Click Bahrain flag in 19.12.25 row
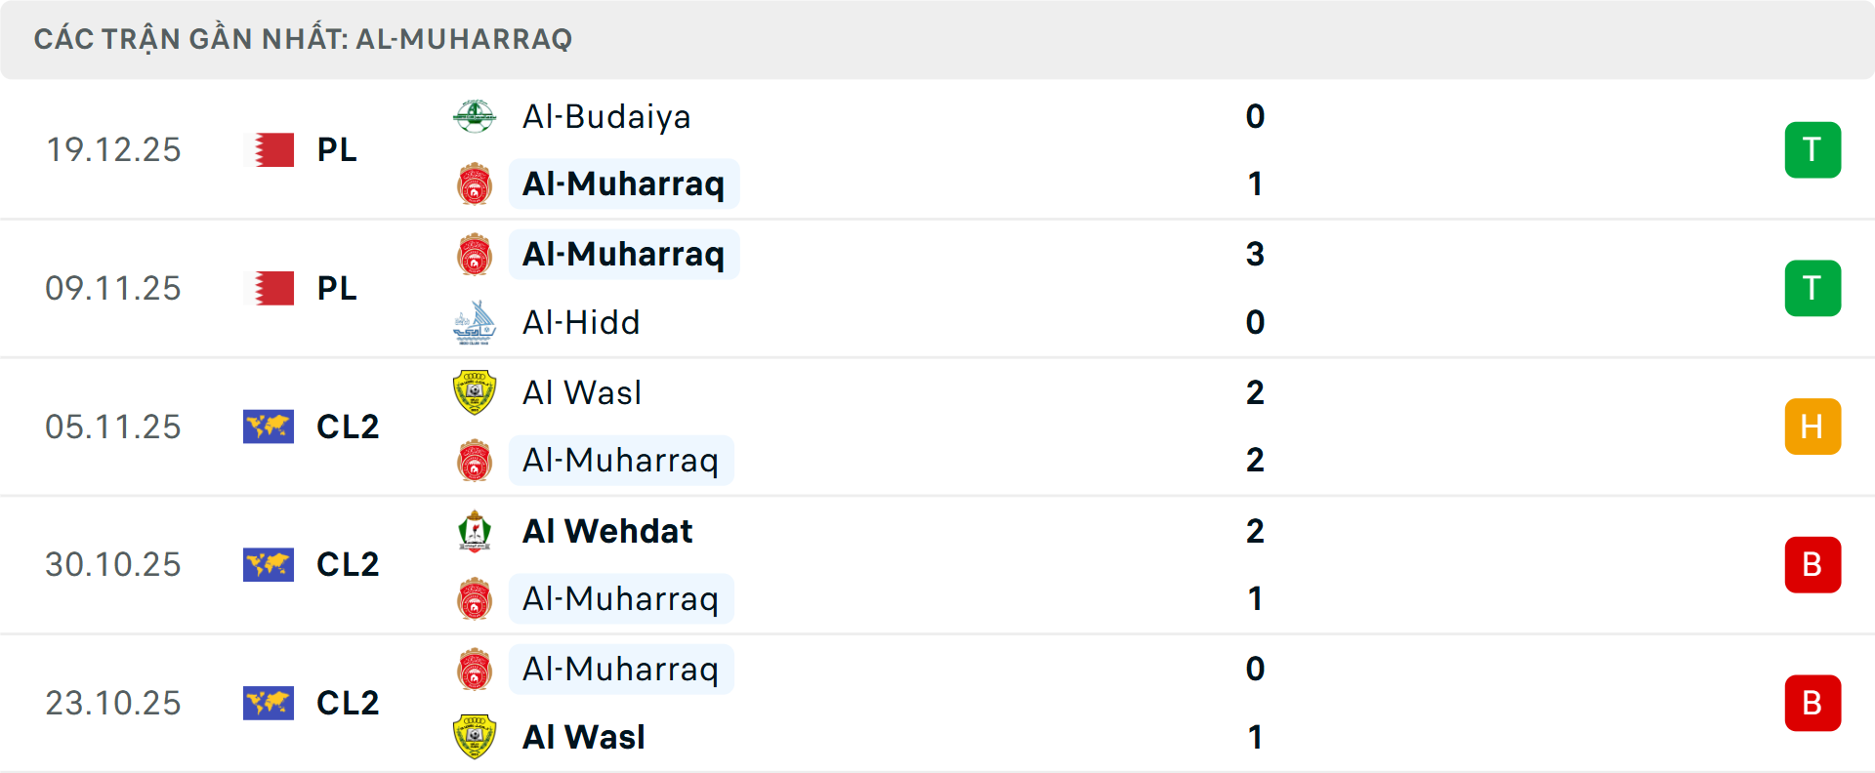 click(x=269, y=150)
